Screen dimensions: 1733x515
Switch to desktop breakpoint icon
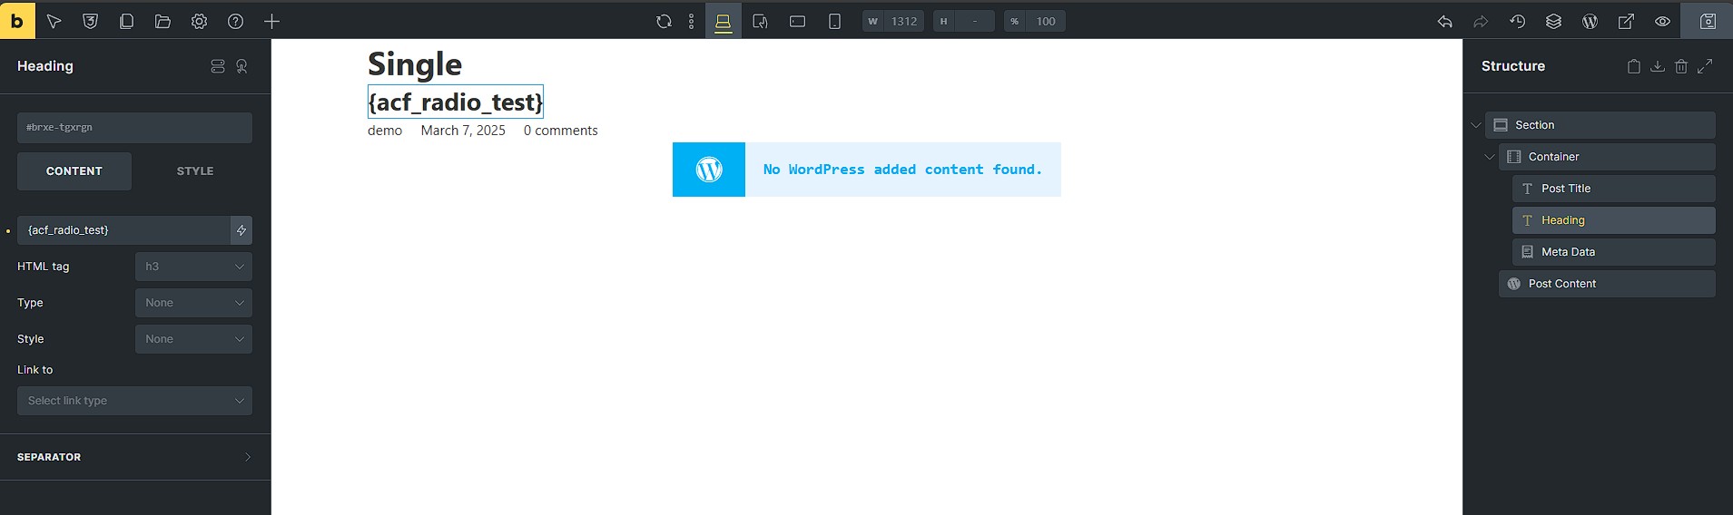(x=723, y=21)
